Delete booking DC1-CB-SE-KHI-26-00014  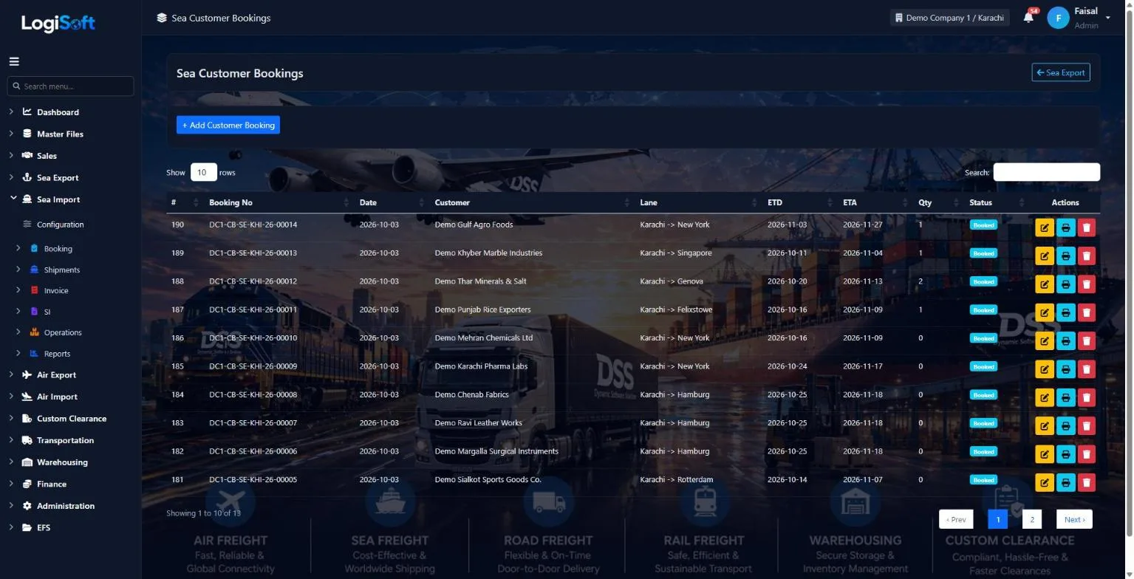[1086, 228]
